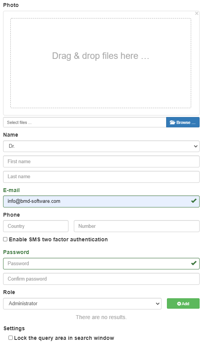Click the chevron arrow of the Administrator role dropdown
This screenshot has width=205, height=346.
157,304
